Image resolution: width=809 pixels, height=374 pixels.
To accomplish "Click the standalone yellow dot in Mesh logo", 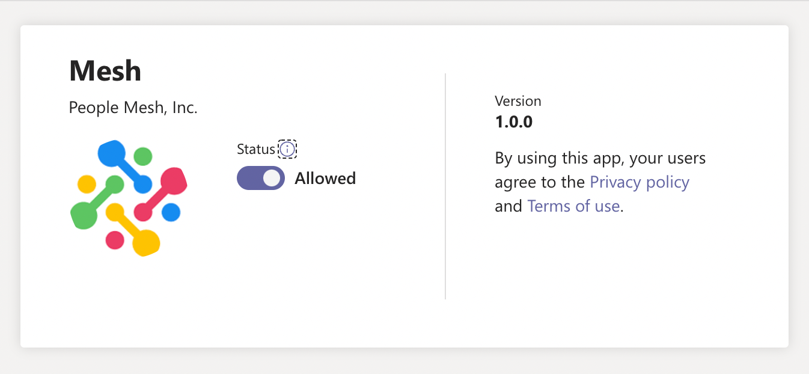I will pos(87,183).
